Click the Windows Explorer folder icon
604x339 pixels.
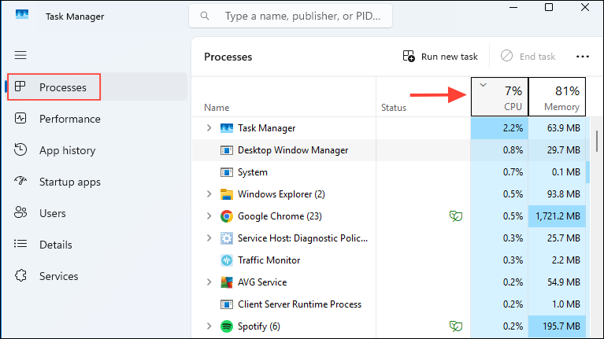click(x=227, y=194)
